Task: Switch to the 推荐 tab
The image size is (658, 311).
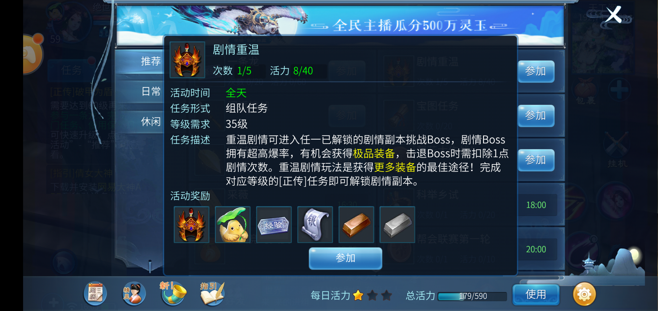Action: pos(151,61)
